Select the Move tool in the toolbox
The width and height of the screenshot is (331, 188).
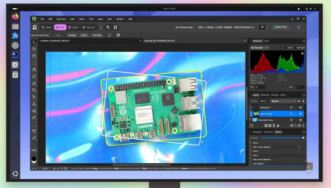coord(34,42)
